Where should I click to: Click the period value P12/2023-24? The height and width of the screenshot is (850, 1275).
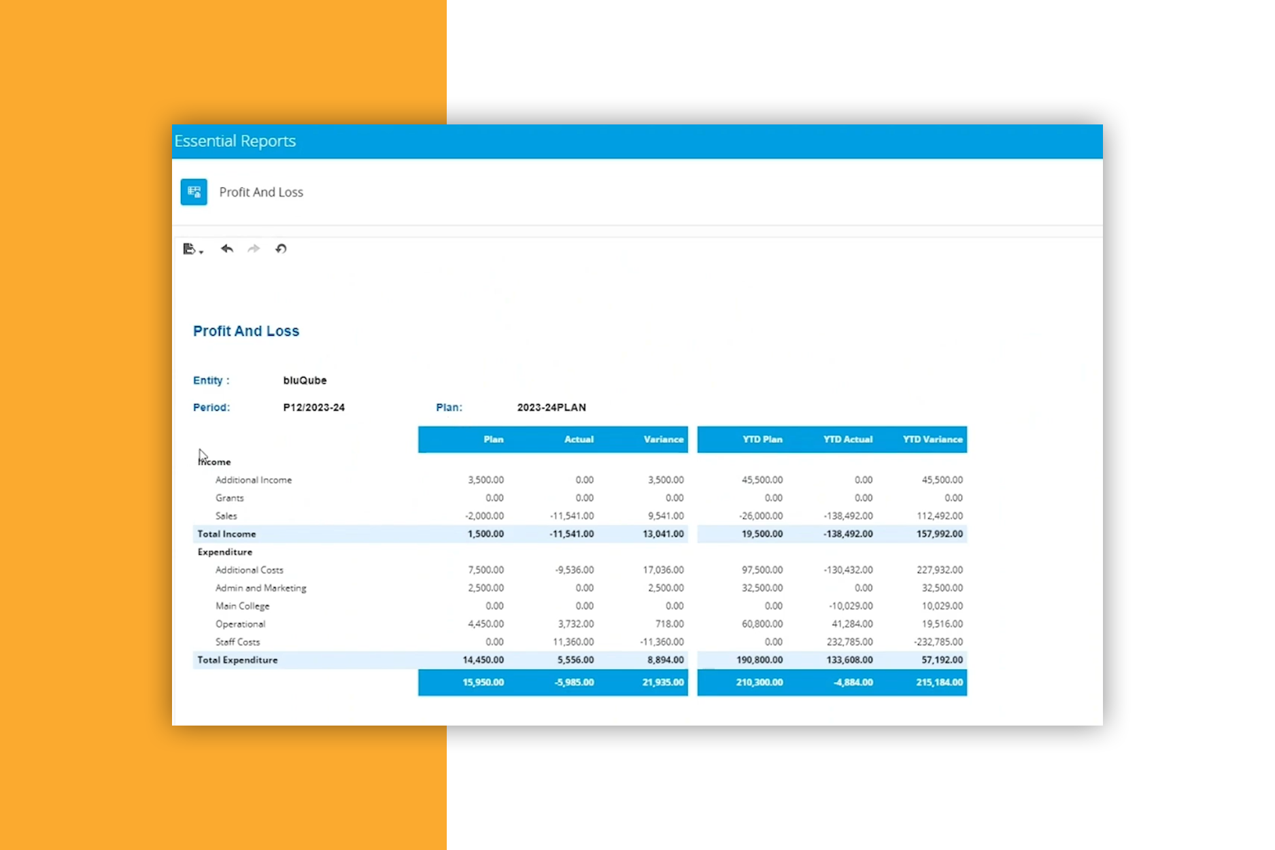(313, 407)
